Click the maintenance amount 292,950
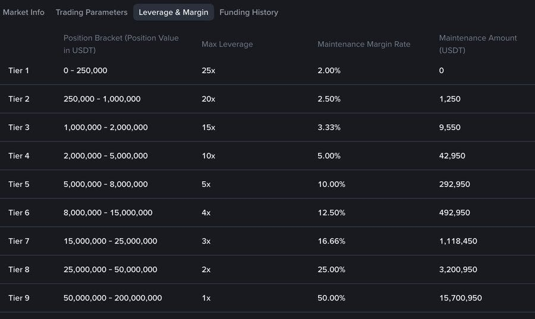Screen dimensions: 535x319 point(455,184)
